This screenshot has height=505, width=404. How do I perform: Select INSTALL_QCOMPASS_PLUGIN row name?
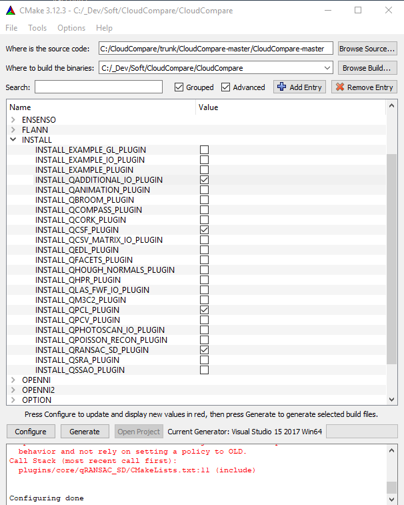tap(89, 210)
